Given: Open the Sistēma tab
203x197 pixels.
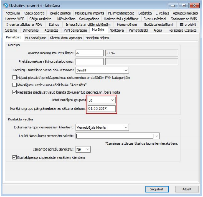Looking at the screenshot, I should tap(11, 30).
